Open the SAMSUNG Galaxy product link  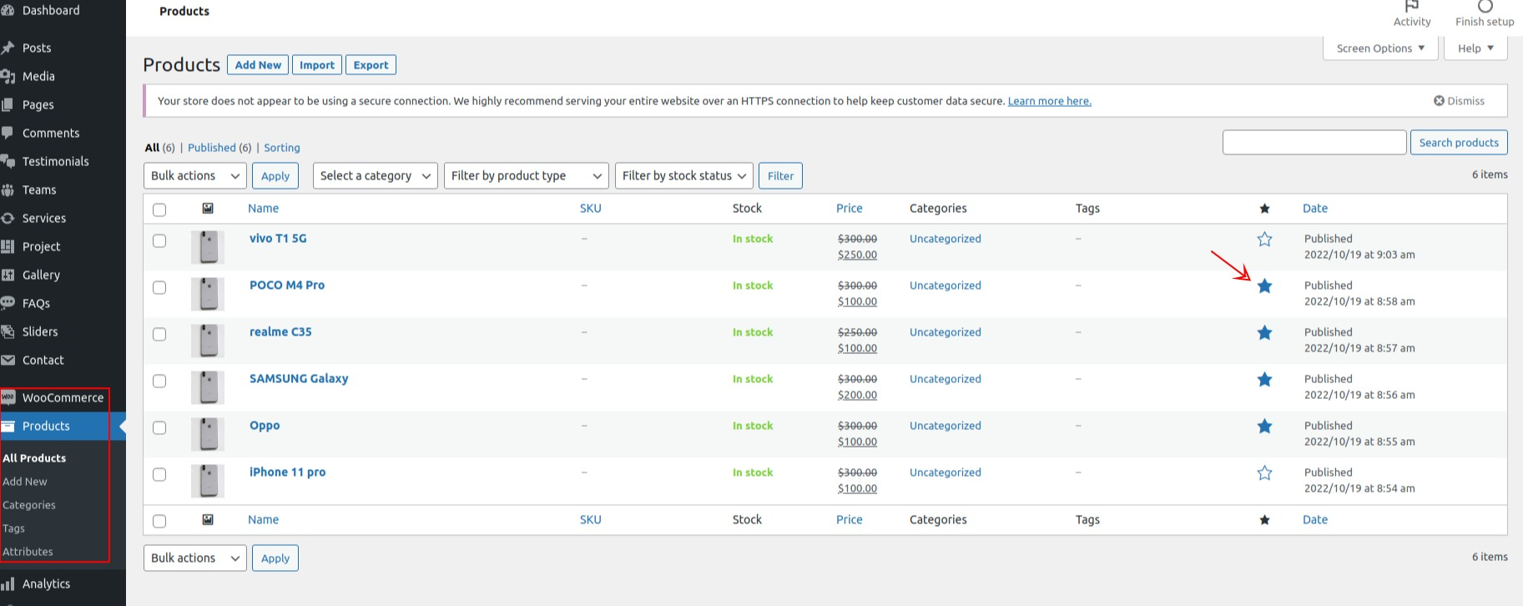299,379
